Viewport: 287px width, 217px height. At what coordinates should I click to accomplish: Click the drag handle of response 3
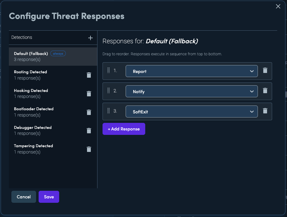click(108, 111)
